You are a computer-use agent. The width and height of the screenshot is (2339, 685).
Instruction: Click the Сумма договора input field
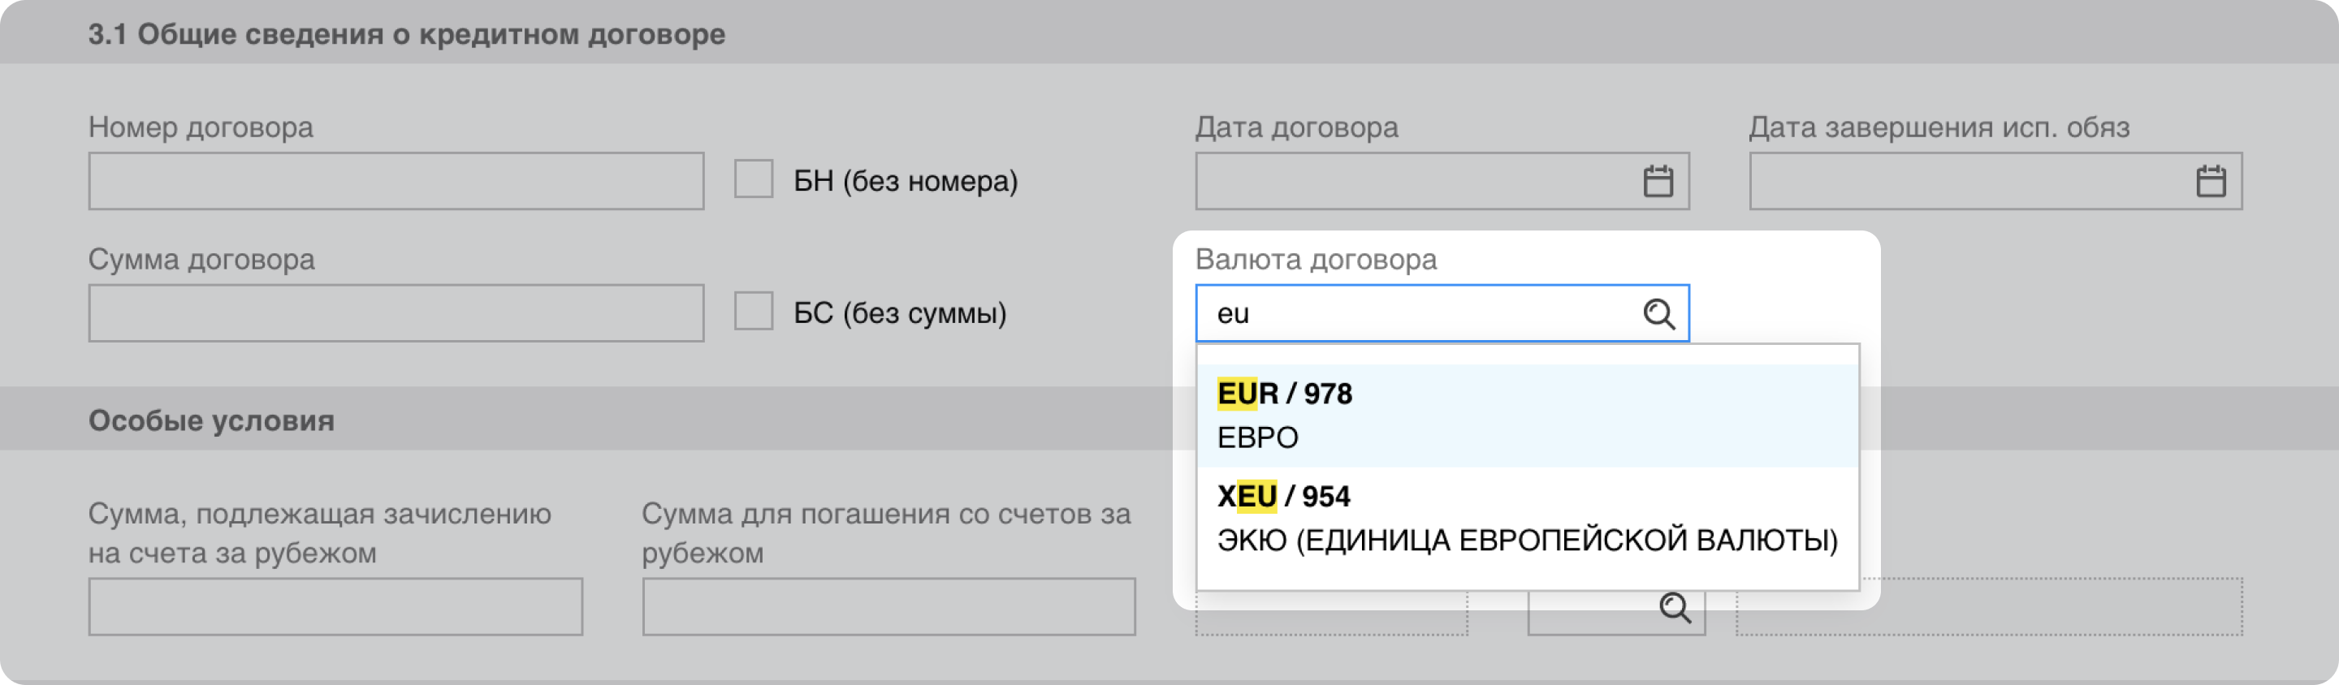(396, 314)
